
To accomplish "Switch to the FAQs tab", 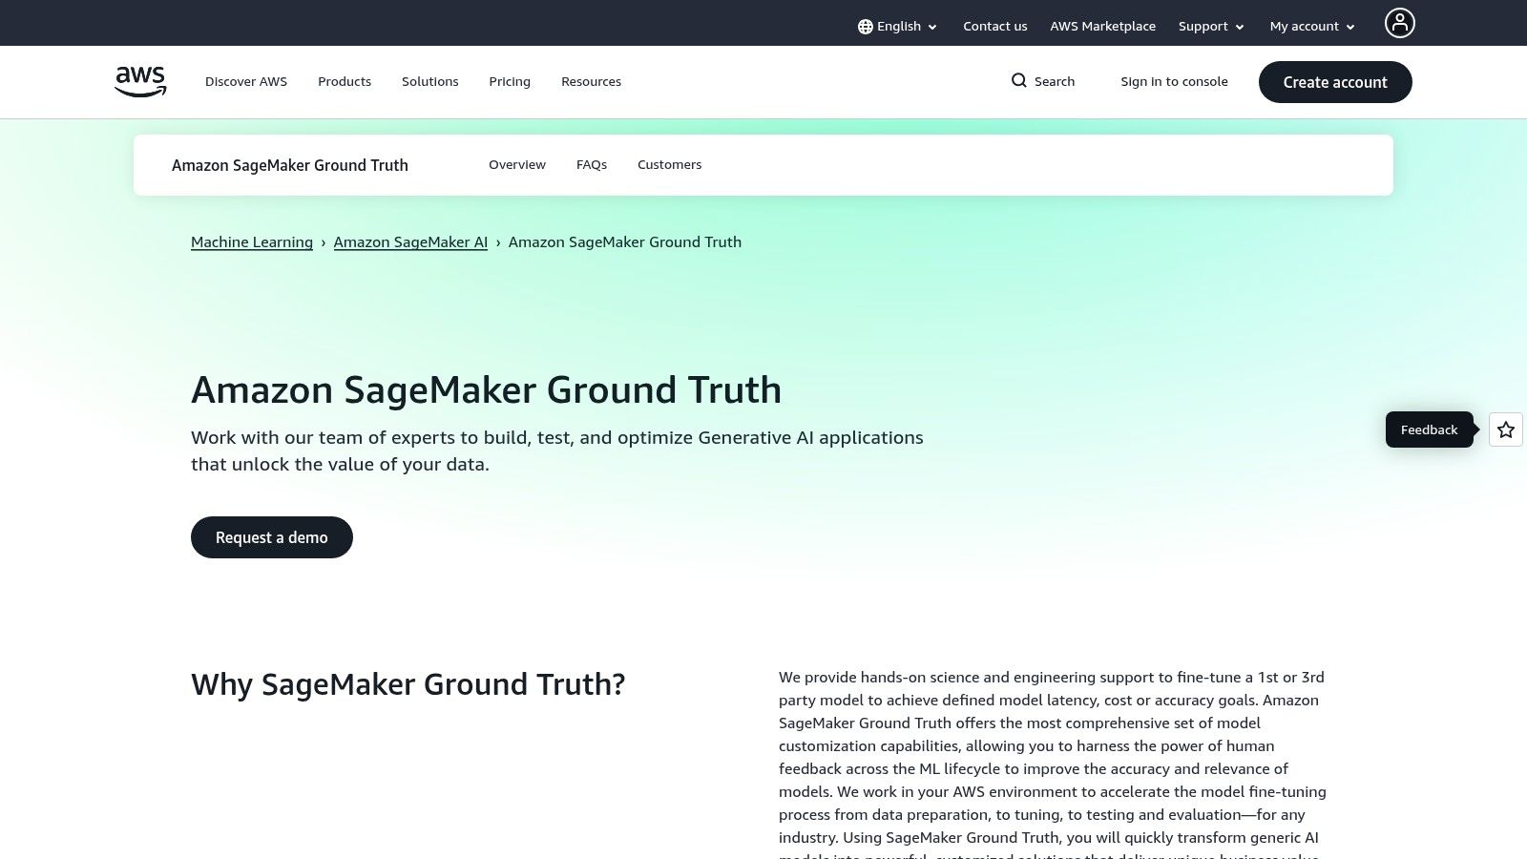I will [x=592, y=164].
